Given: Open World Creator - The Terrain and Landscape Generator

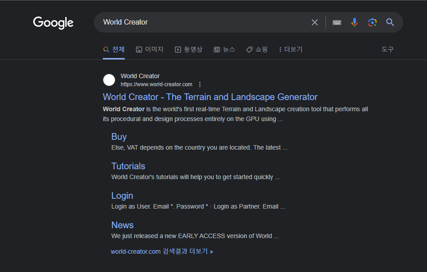Looking at the screenshot, I should 210,97.
